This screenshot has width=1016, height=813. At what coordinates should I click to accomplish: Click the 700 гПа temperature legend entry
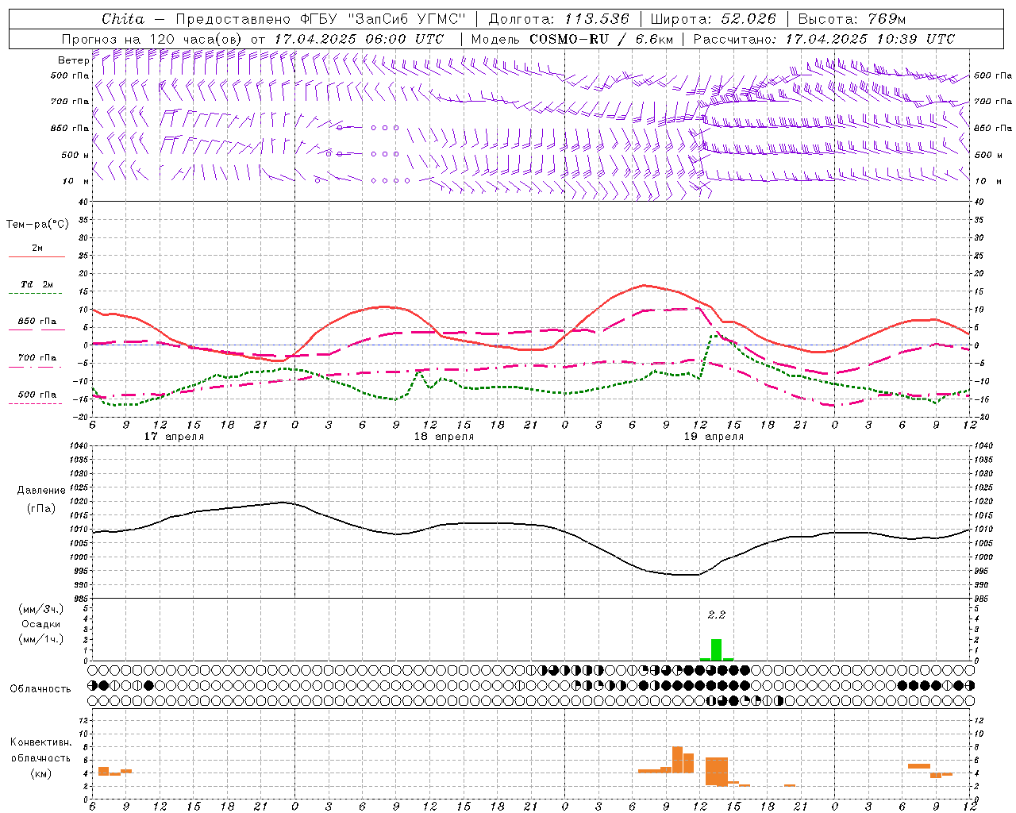tap(37, 358)
